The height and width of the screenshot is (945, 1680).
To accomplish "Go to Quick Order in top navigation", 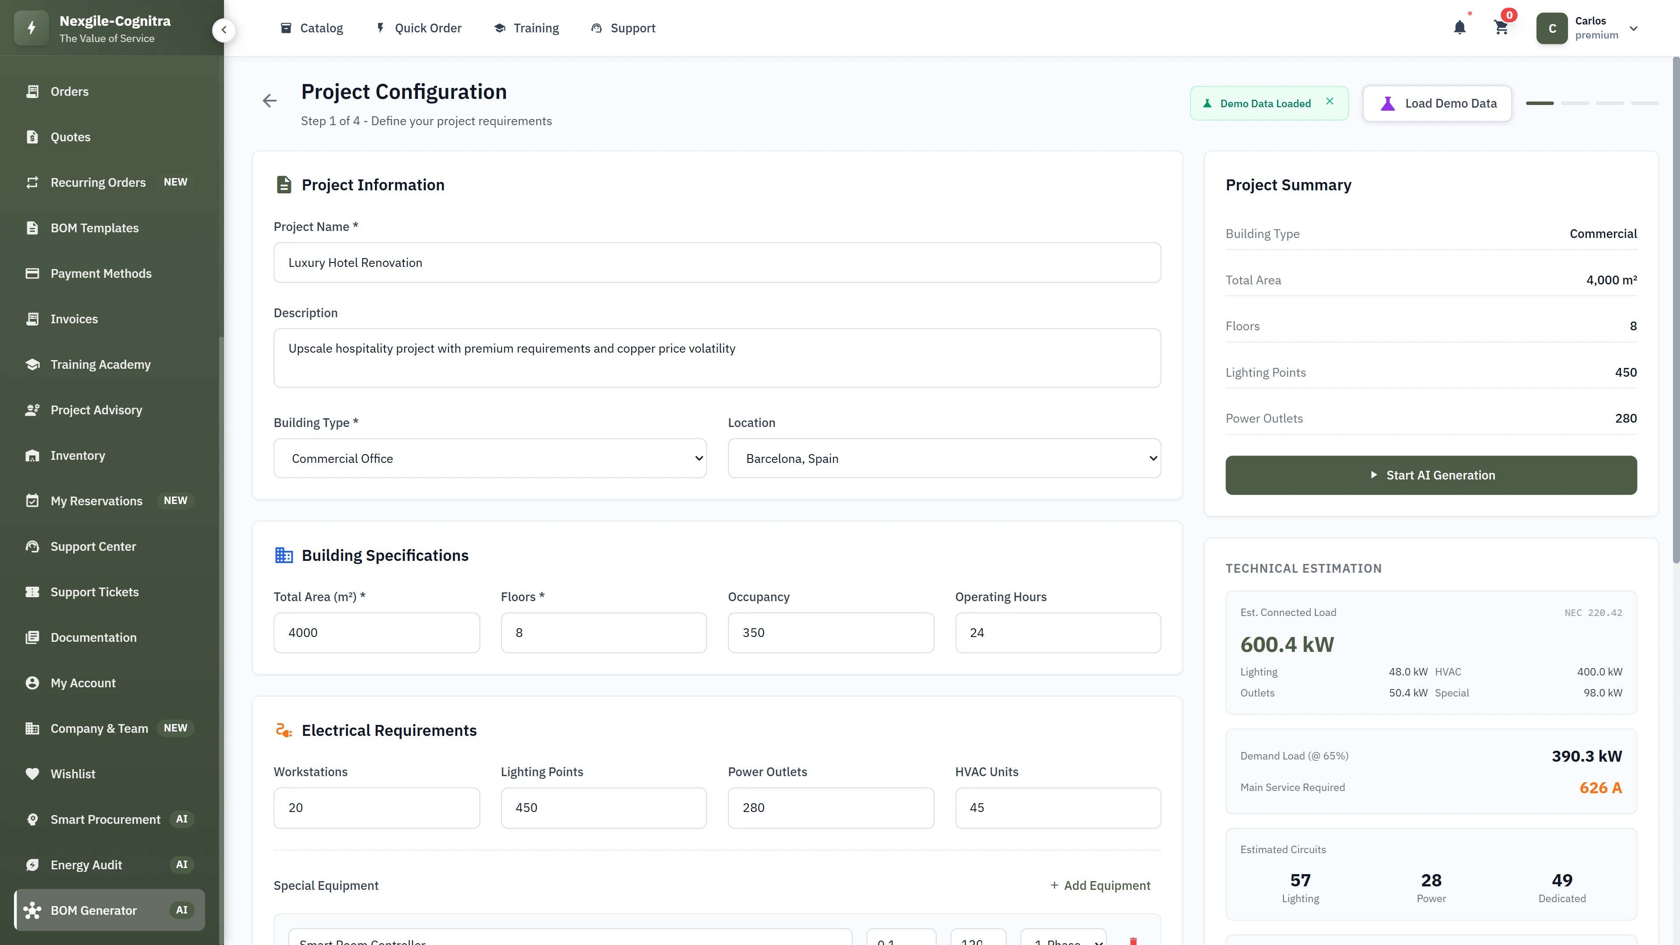I will 419,28.
